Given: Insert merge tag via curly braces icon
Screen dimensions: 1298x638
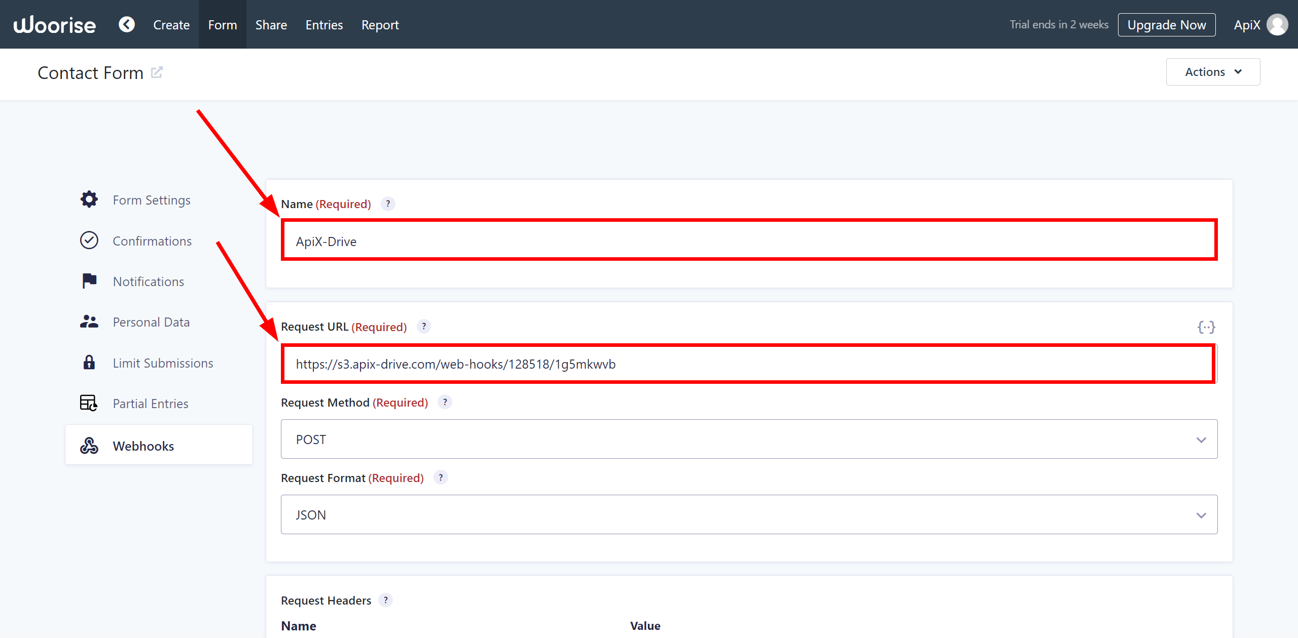Looking at the screenshot, I should [1206, 327].
